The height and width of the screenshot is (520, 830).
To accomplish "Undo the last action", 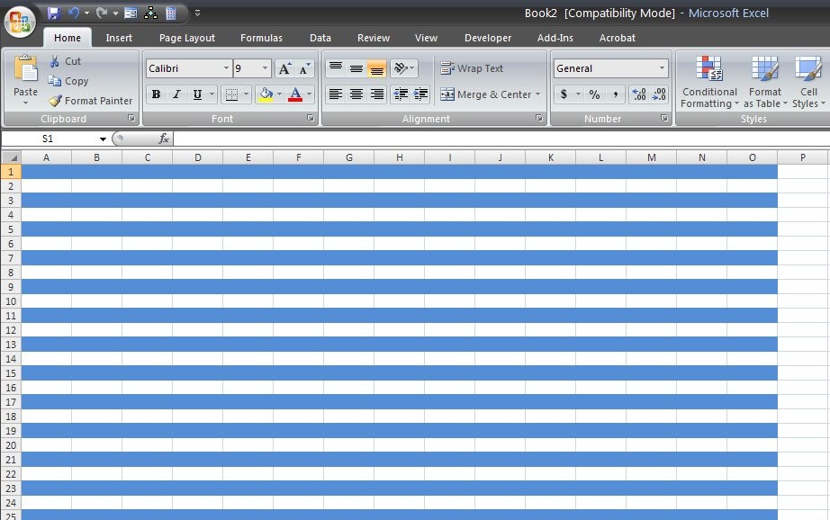I will point(74,13).
